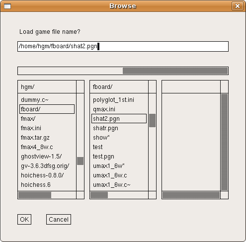
Task: Click the window menu icon in title bar
Action: pyautogui.click(x=7, y=6)
